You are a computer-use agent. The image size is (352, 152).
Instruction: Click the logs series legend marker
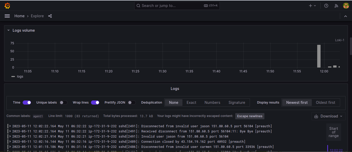pyautogui.click(x=13, y=77)
